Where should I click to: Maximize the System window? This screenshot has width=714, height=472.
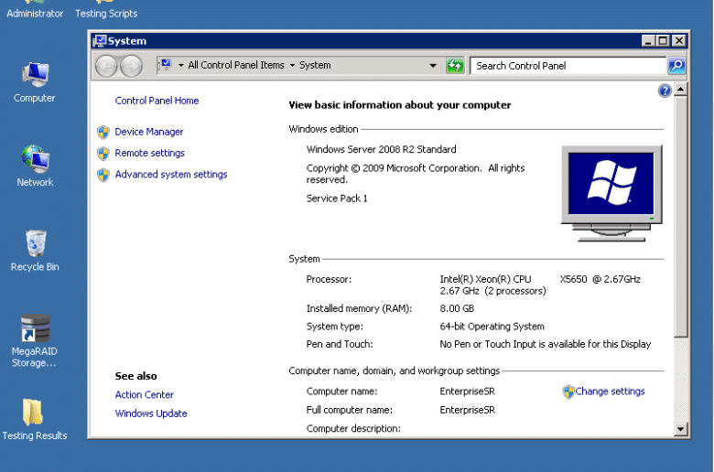pyautogui.click(x=663, y=41)
